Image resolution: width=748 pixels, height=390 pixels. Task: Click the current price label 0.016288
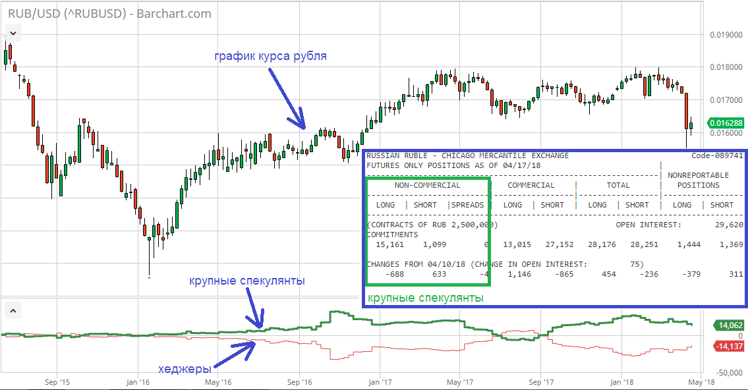726,123
